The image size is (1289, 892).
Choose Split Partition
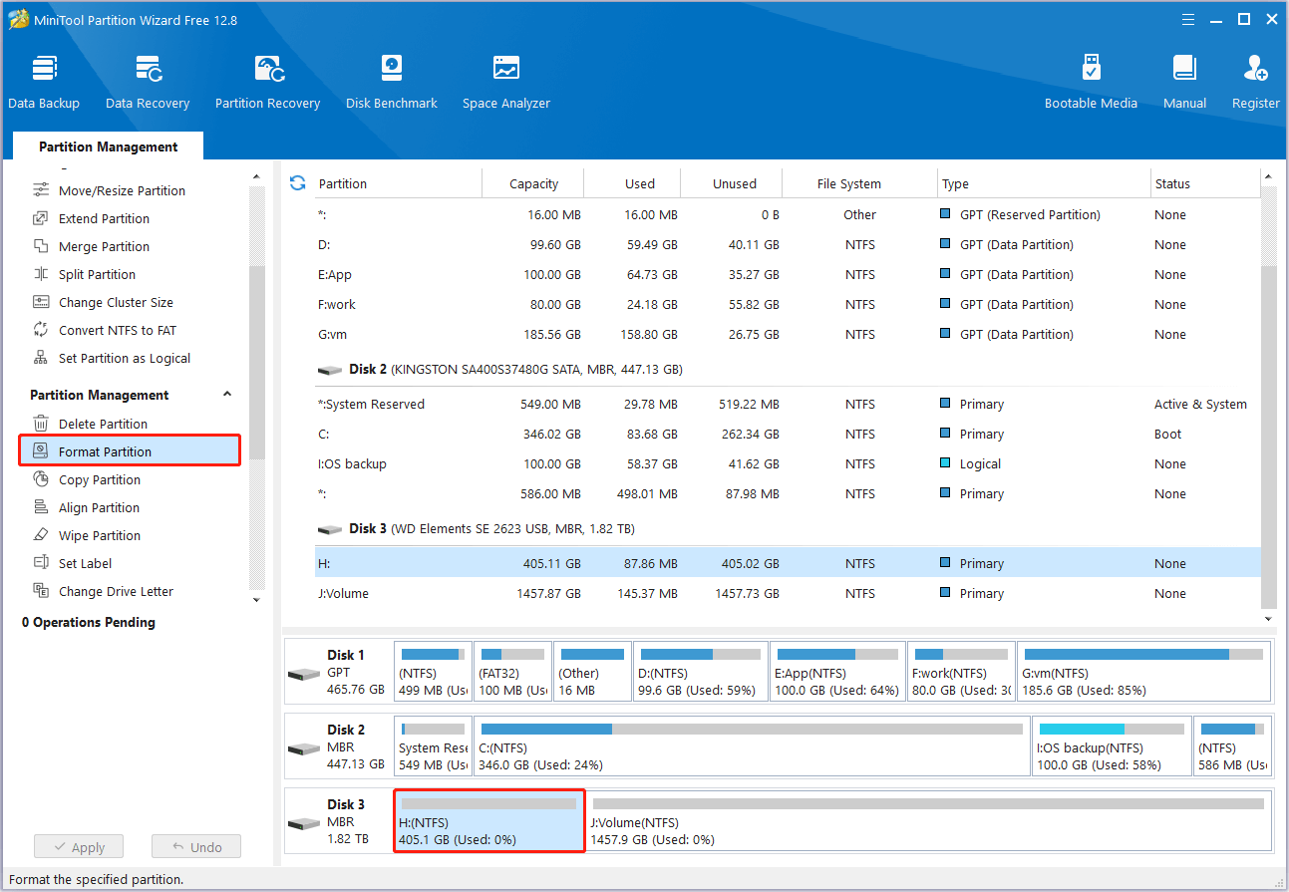click(x=97, y=274)
